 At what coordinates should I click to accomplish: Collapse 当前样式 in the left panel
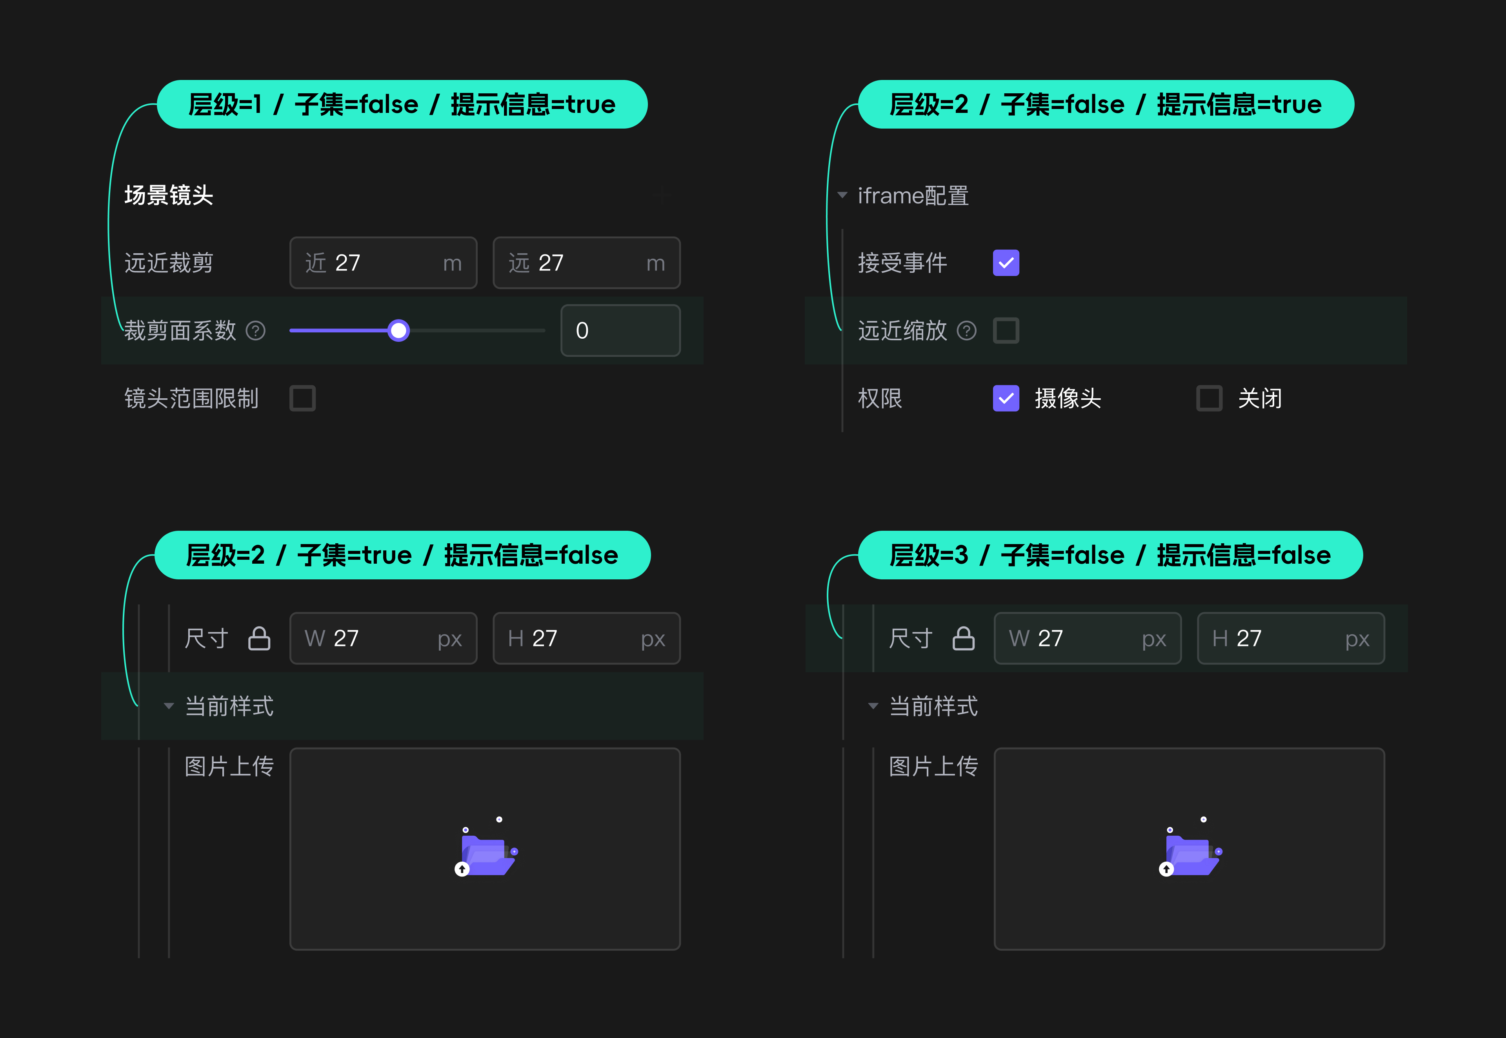coord(168,706)
